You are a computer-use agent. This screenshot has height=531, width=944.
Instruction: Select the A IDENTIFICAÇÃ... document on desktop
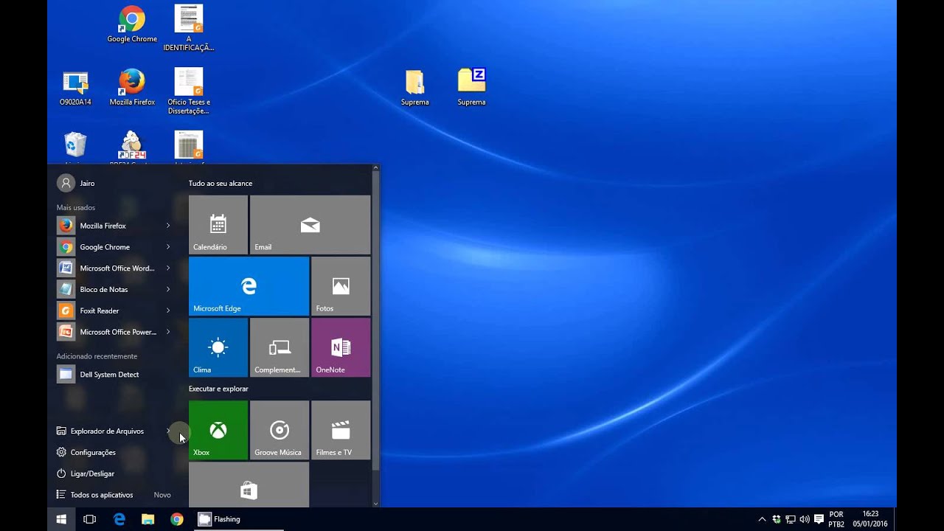189,28
